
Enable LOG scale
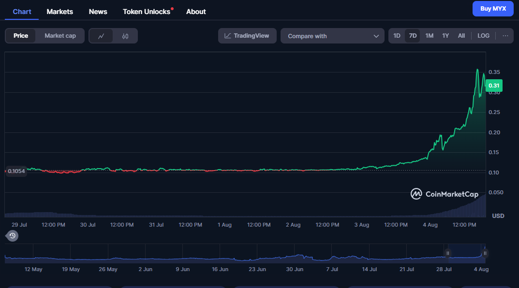(x=483, y=36)
